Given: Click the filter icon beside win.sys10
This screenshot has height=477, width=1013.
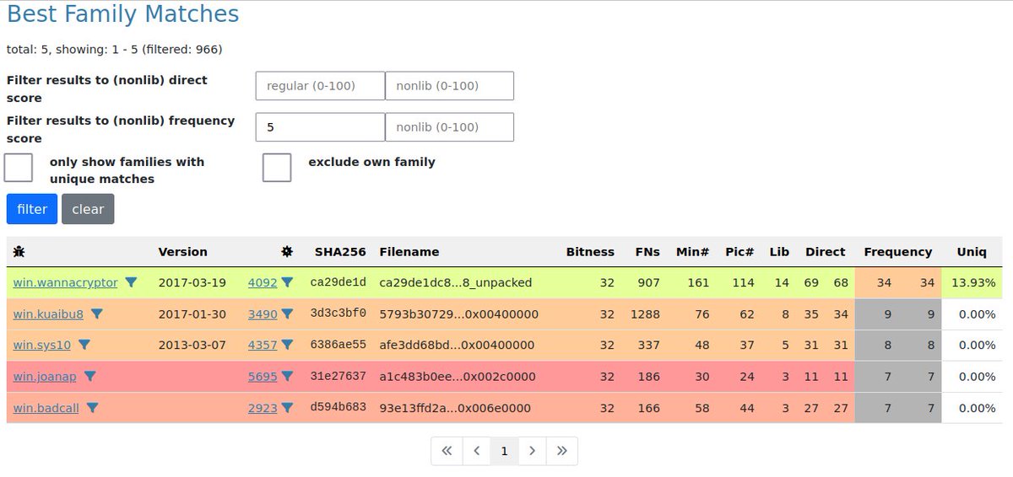Looking at the screenshot, I should (x=84, y=346).
